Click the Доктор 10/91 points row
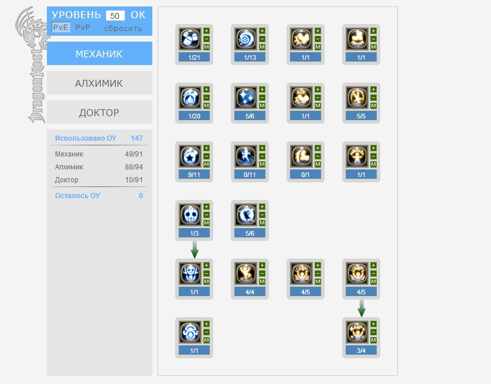The image size is (491, 384). (99, 180)
